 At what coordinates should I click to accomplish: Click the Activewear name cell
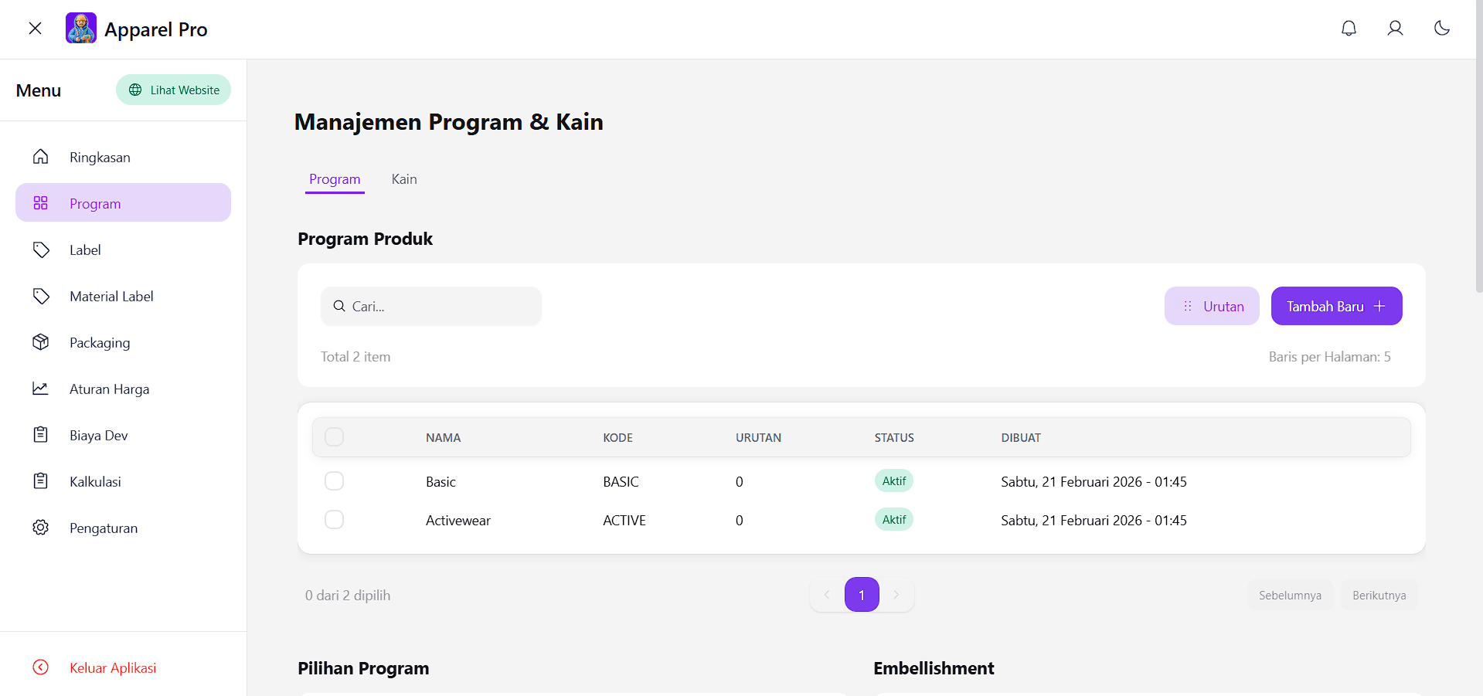pyautogui.click(x=457, y=521)
